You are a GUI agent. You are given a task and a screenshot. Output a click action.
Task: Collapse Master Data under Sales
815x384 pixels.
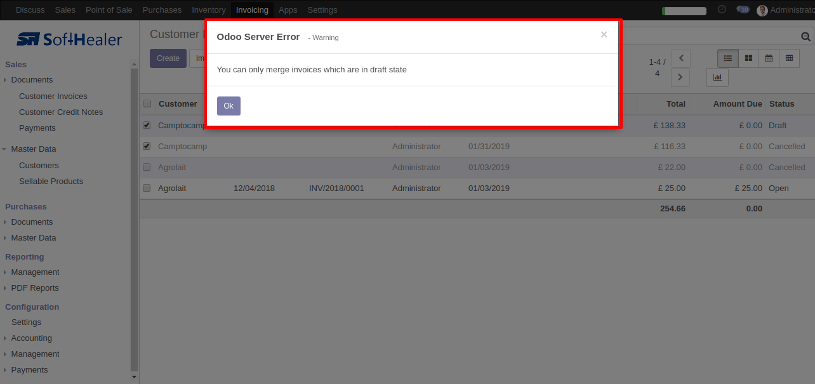point(33,149)
